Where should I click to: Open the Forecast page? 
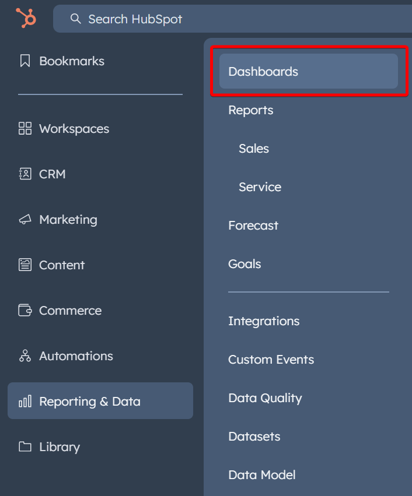pos(253,226)
